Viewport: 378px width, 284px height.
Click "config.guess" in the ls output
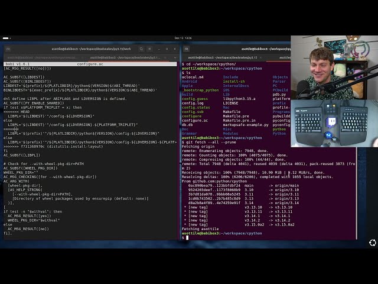click(194, 99)
